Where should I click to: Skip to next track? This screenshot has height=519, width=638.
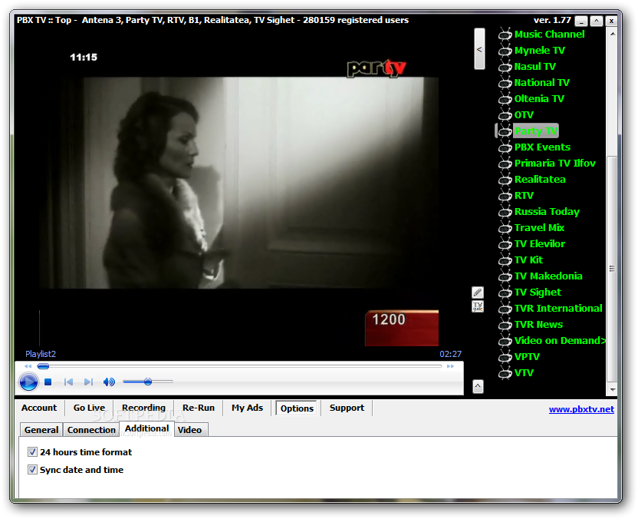pyautogui.click(x=88, y=382)
